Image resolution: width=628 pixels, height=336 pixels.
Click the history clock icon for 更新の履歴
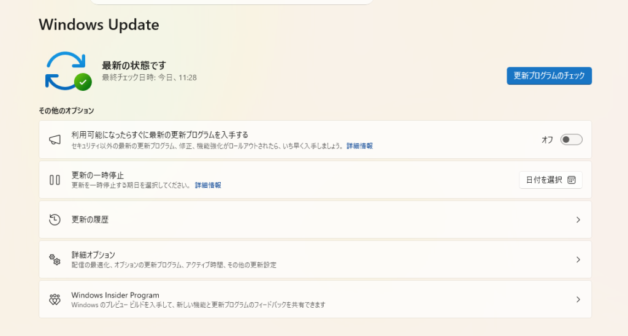click(55, 220)
